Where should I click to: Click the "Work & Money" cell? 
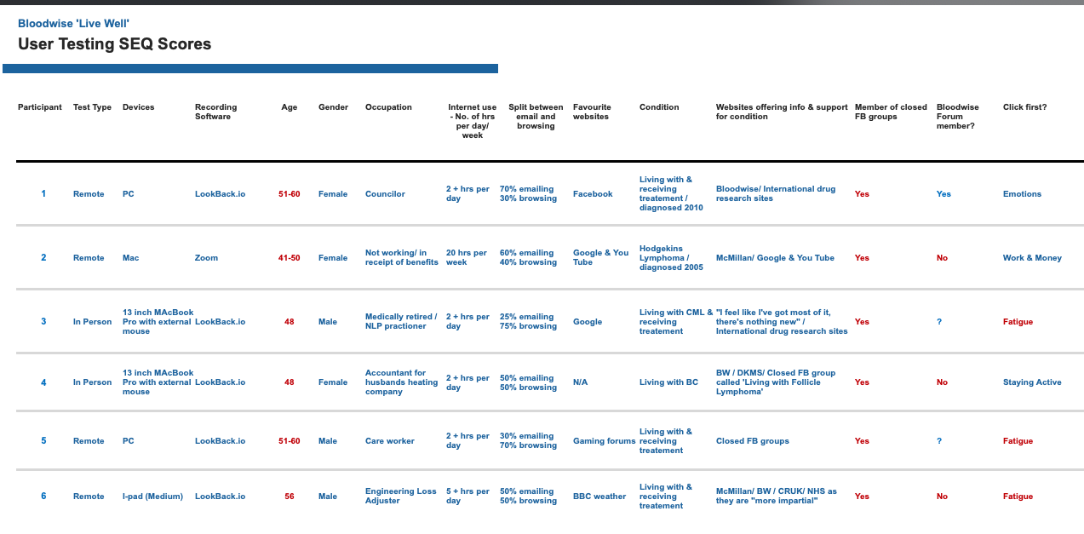tap(1032, 258)
